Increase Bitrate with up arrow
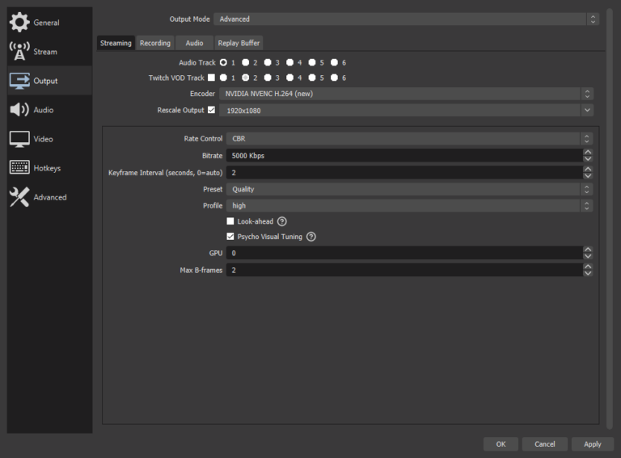 (588, 153)
